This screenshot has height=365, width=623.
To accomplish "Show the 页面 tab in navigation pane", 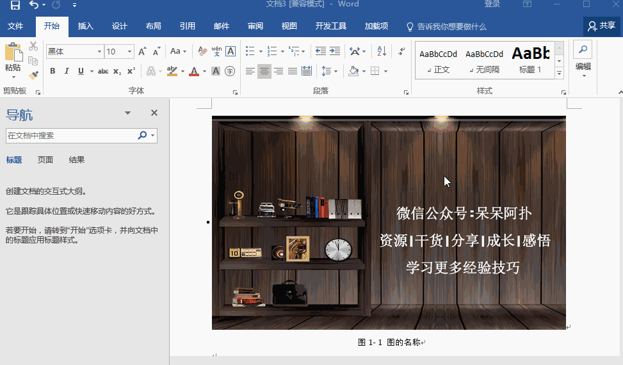I will [45, 159].
